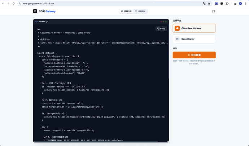
Task: Reload the page with the refresh icon
Action: [x=14, y=4]
